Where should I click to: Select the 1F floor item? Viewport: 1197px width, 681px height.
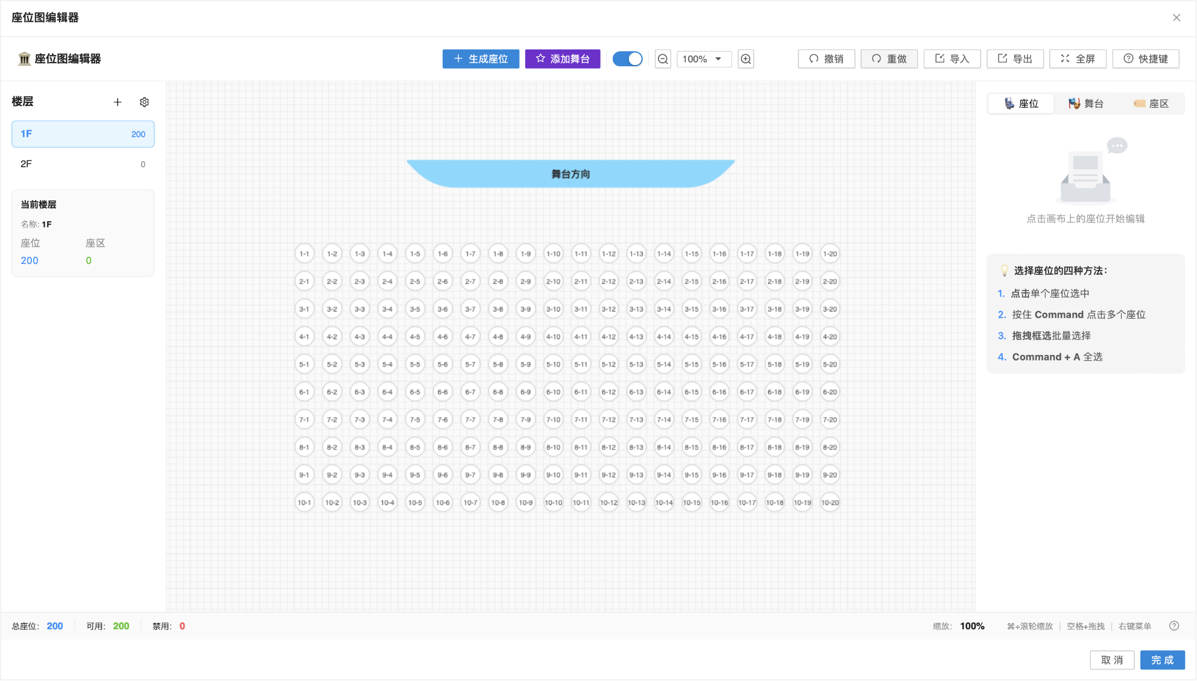pyautogui.click(x=83, y=134)
